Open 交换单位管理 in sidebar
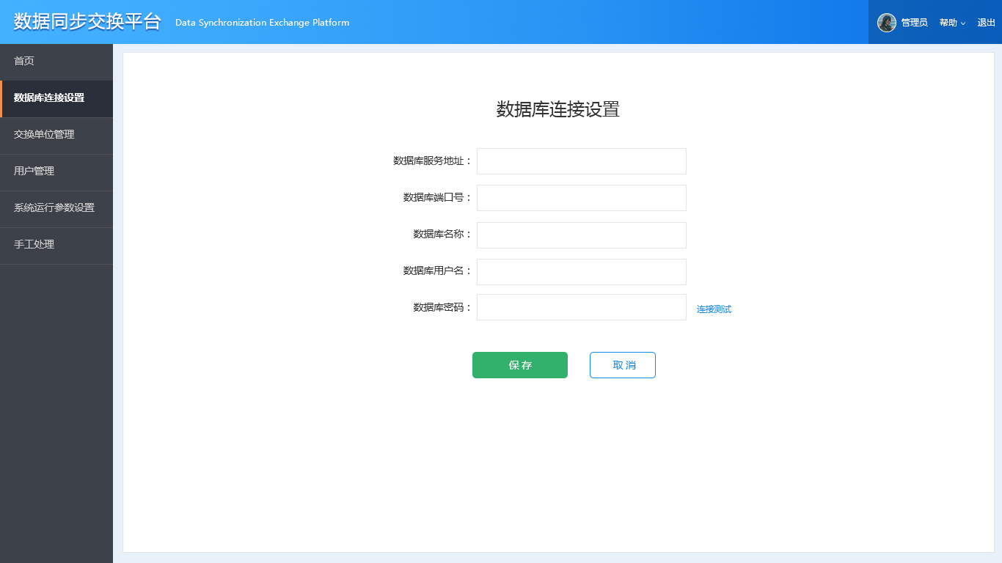 [56, 136]
